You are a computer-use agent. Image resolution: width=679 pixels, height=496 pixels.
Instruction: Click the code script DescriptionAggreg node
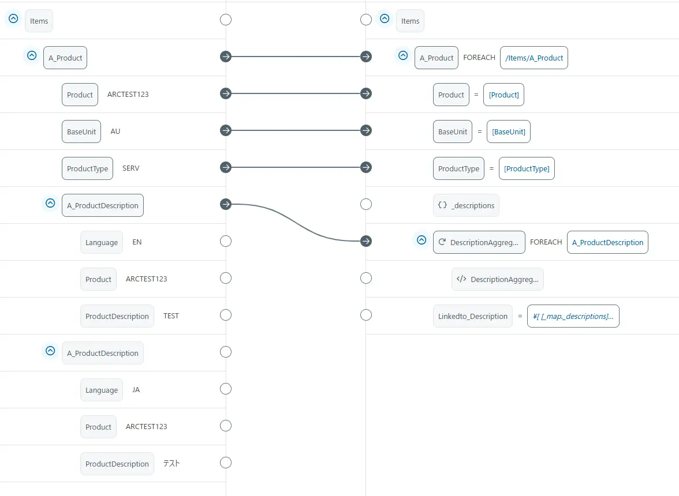tap(498, 279)
